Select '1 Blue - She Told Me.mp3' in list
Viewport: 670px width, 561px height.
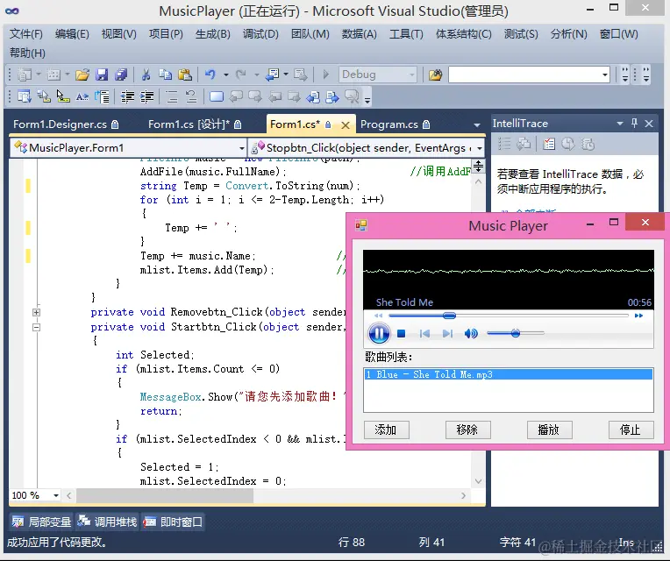click(x=508, y=374)
